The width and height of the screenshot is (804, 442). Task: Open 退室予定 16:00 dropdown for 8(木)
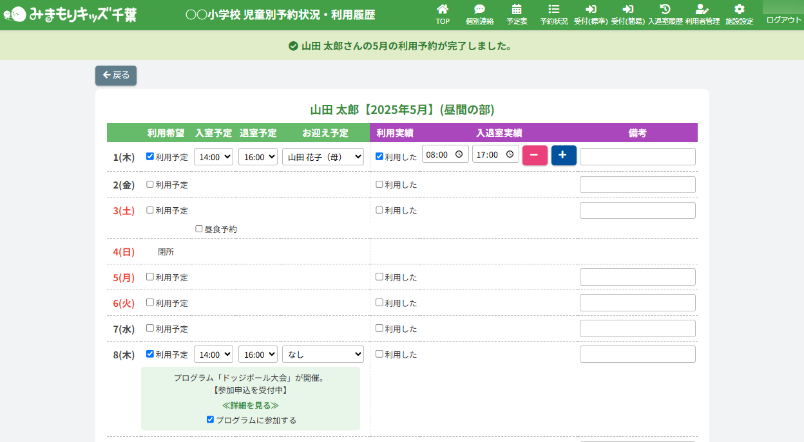[x=258, y=355]
